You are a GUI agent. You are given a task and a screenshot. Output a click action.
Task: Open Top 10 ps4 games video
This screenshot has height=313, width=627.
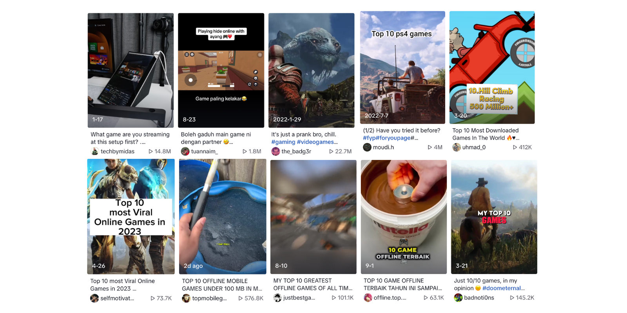[x=402, y=67]
